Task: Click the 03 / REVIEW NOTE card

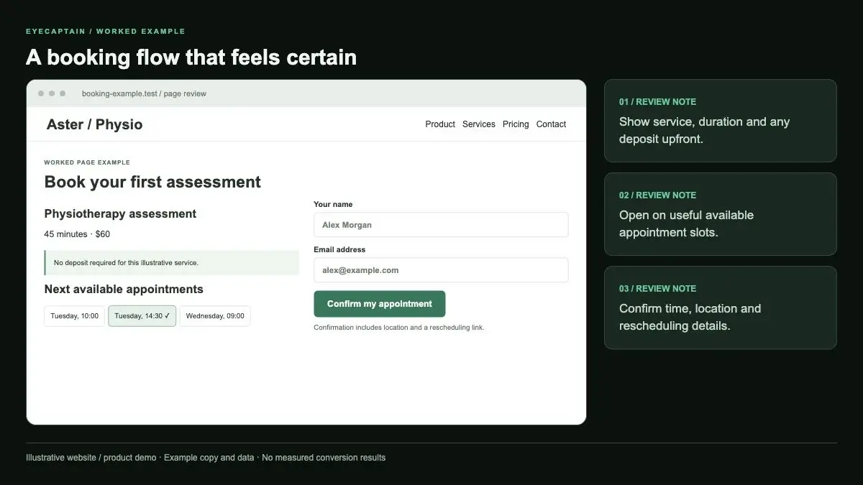Action: click(x=721, y=308)
